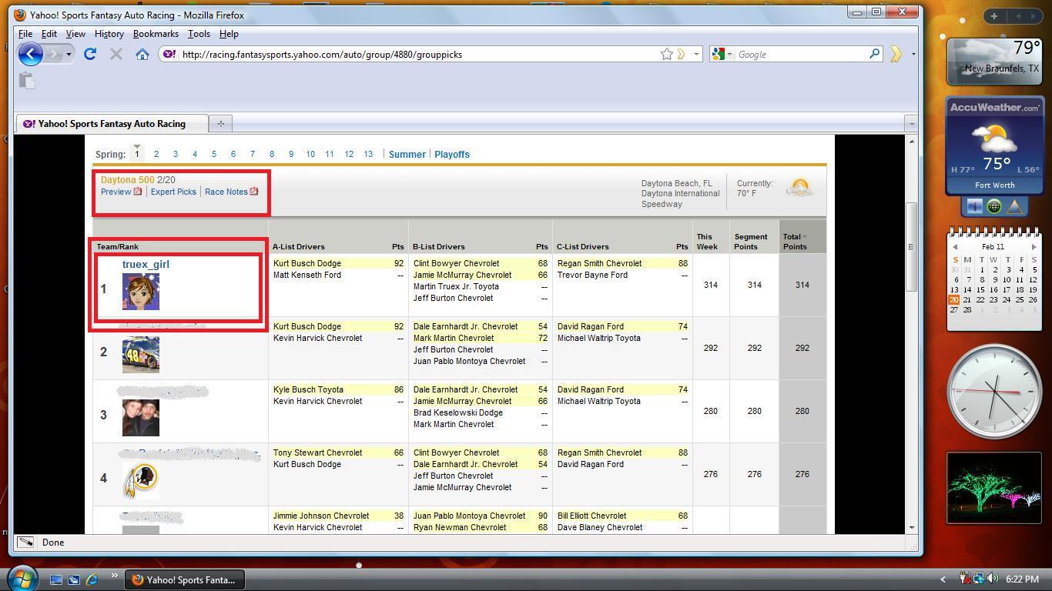Open the Tools menu
The width and height of the screenshot is (1052, 591).
pyautogui.click(x=199, y=34)
